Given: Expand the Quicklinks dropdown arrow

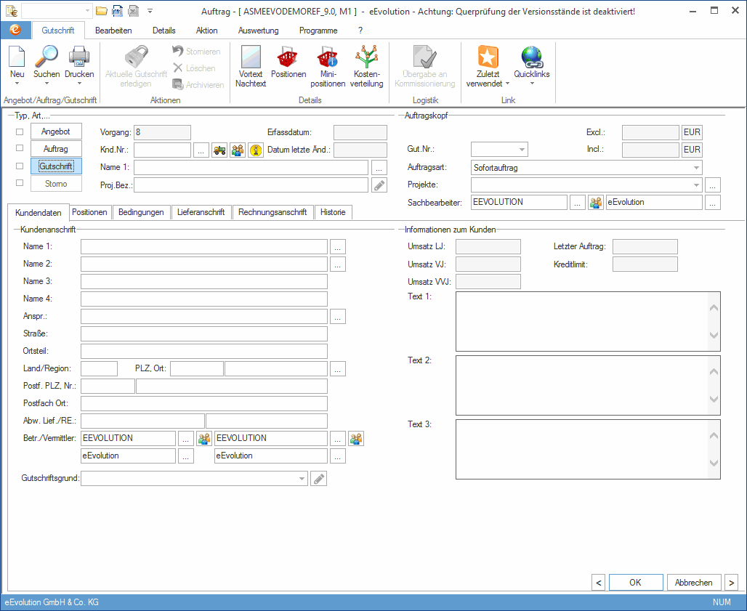Looking at the screenshot, I should 532,84.
